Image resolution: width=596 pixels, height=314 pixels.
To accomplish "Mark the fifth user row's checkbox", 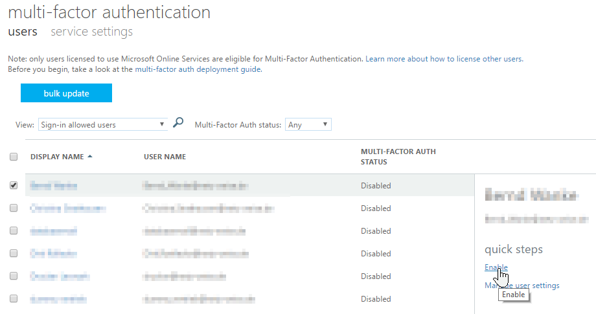I will [14, 276].
